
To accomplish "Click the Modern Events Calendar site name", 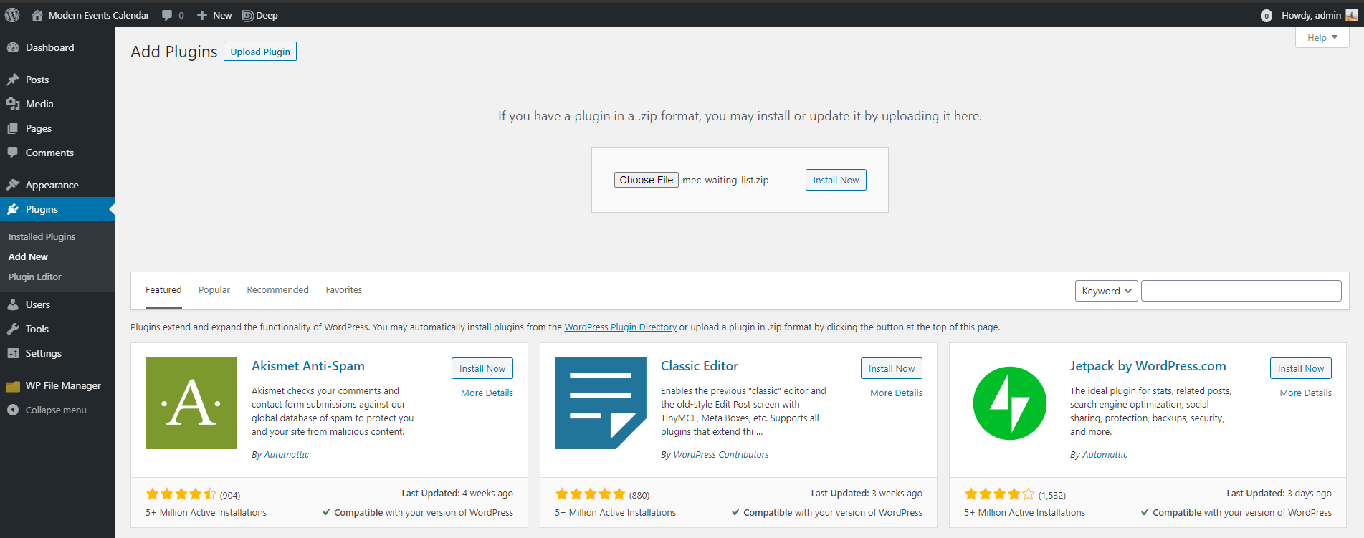I will pos(99,15).
